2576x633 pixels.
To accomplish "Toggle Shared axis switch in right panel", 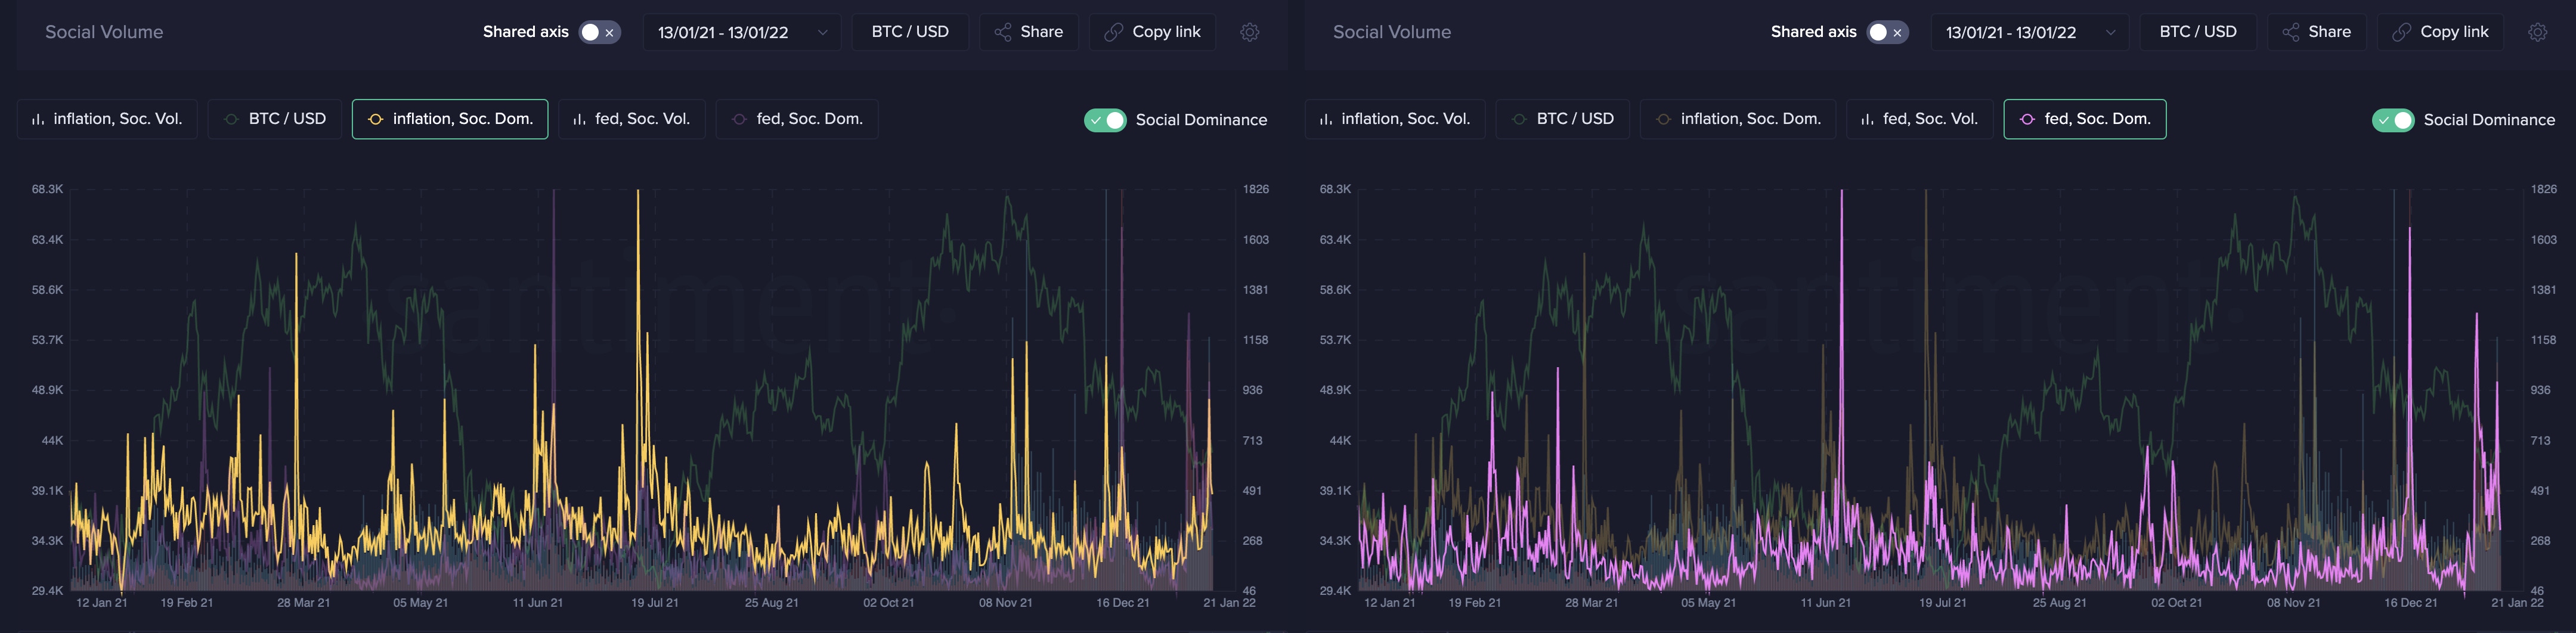I will pyautogui.click(x=1888, y=32).
